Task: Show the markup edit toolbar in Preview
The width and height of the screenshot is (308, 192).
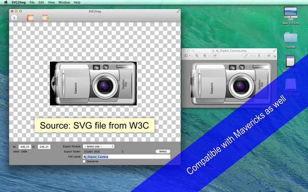Action: 268,56
